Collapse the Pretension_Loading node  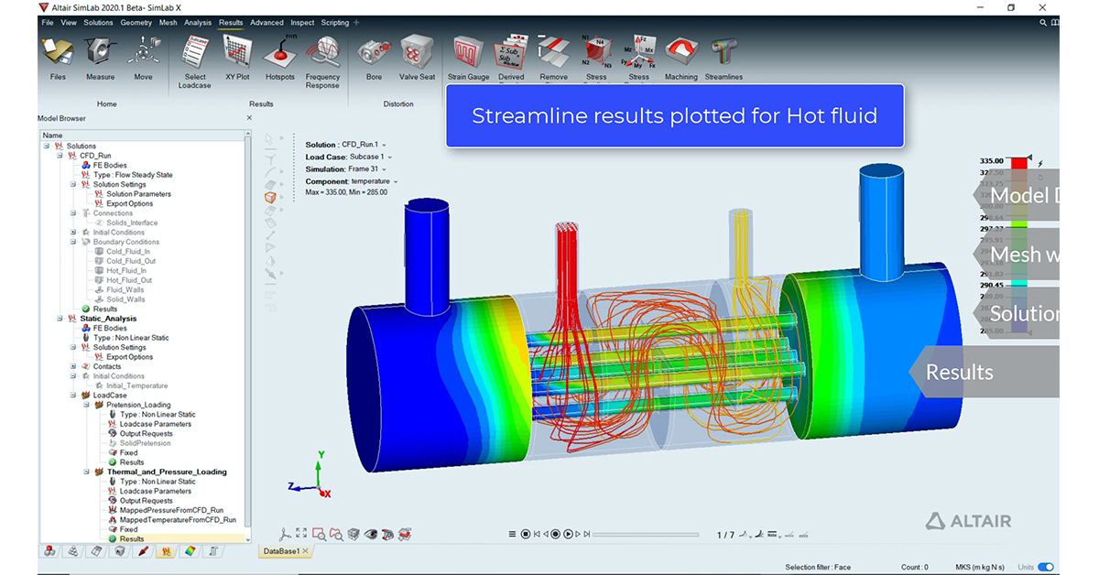(87, 405)
